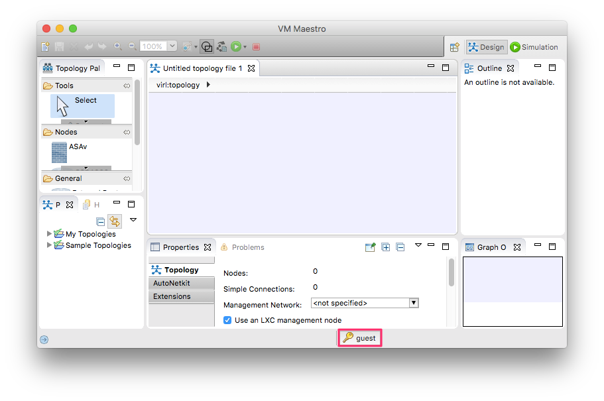Screen dimensions: 604x401
Task: Open the 100% zoom level dropdown
Action: [172, 46]
